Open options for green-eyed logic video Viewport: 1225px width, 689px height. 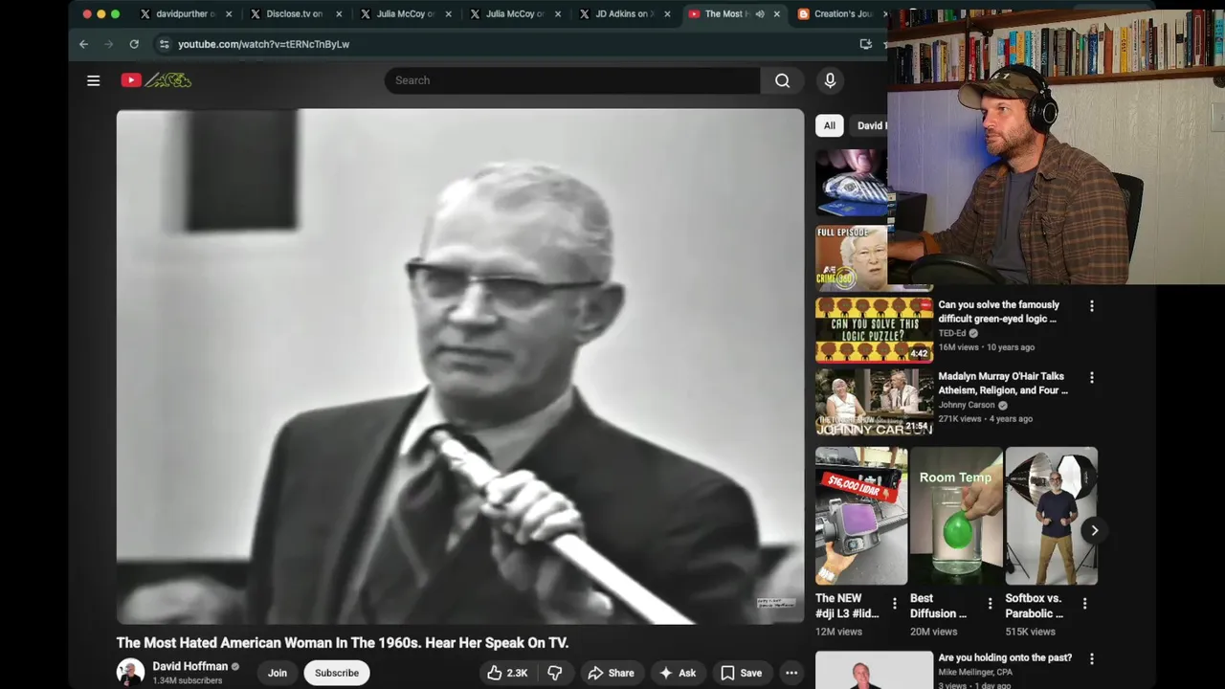[x=1092, y=306]
